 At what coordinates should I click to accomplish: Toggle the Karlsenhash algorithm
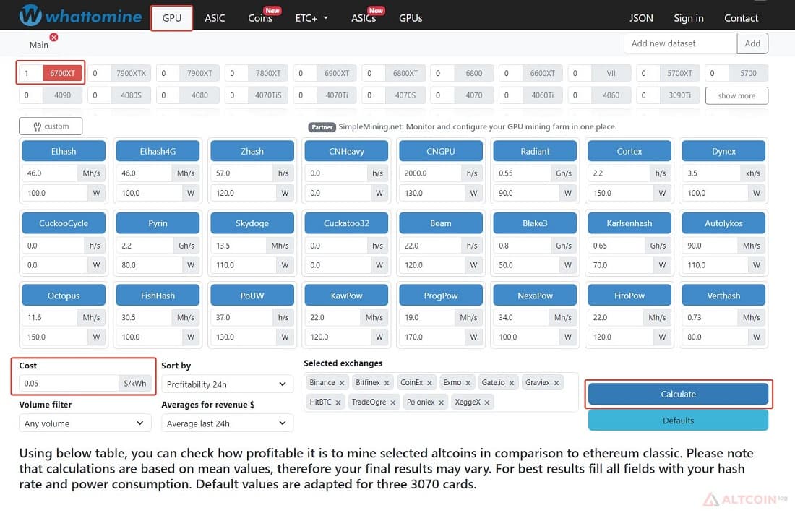[629, 223]
